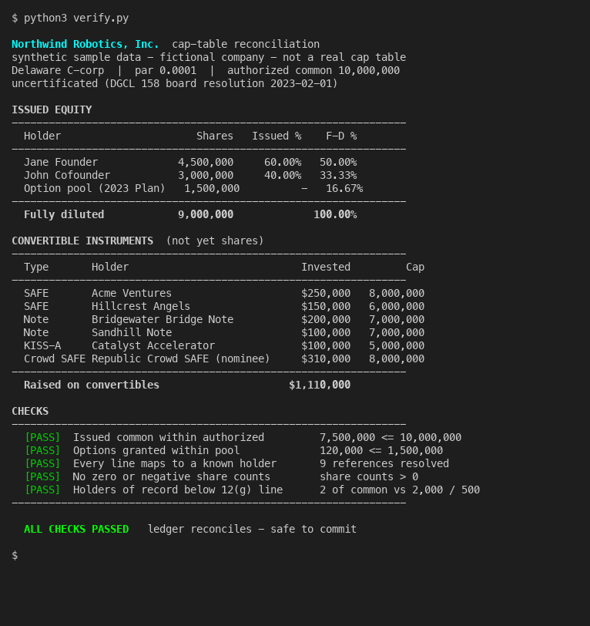
Task: Click the 'Catalyst Accelerator' holder name
Action: (x=153, y=345)
